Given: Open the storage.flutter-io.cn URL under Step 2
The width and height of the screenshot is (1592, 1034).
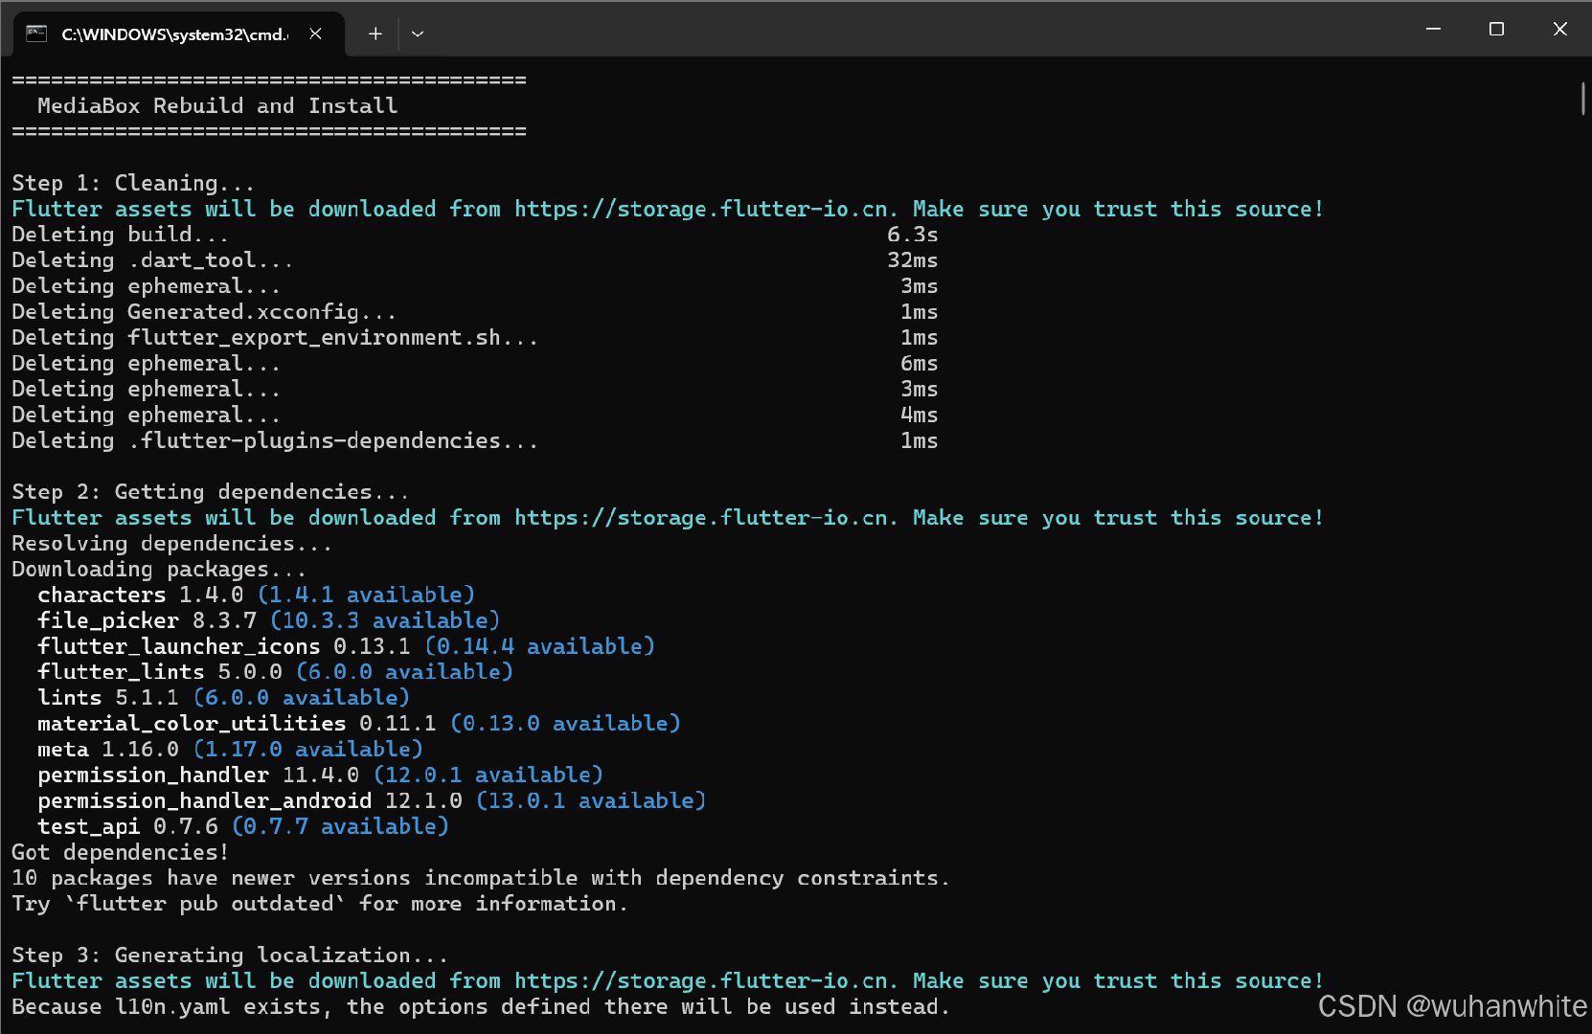Looking at the screenshot, I should 704,518.
